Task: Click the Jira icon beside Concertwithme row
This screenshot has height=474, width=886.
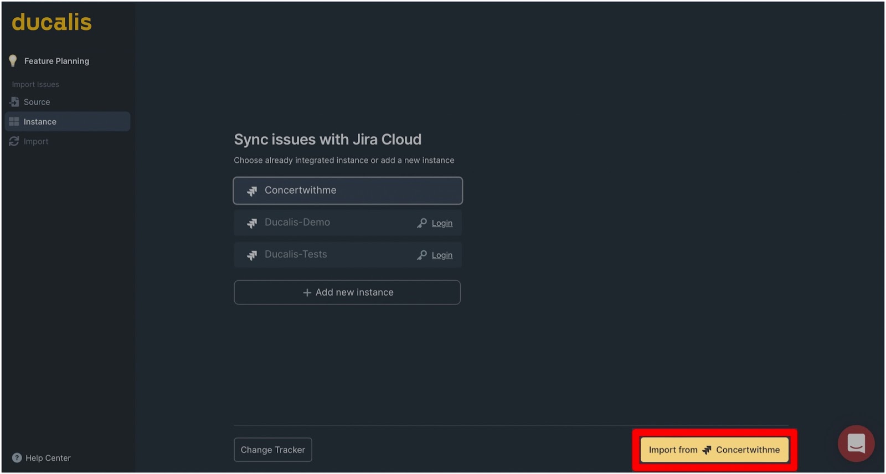Action: [x=252, y=191]
